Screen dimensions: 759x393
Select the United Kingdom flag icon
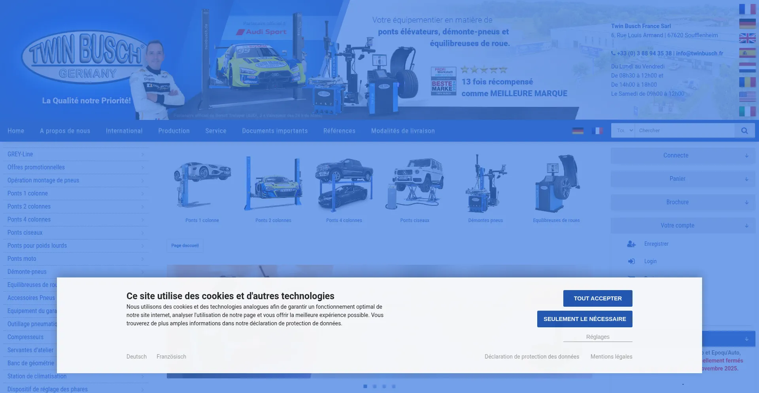[x=747, y=38]
